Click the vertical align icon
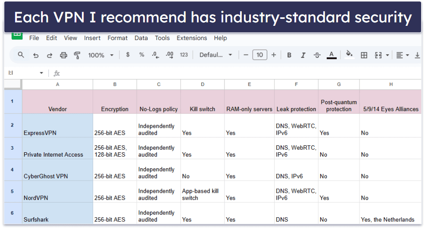This screenshot has height=228, width=425. [x=417, y=55]
